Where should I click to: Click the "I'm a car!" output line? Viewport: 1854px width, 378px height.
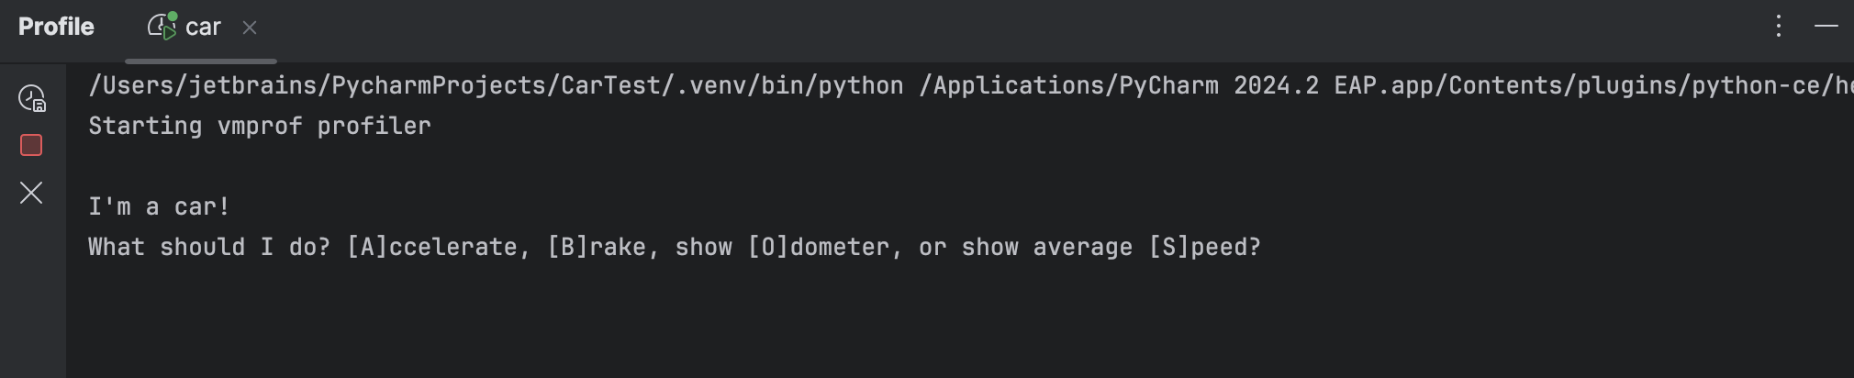click(159, 206)
